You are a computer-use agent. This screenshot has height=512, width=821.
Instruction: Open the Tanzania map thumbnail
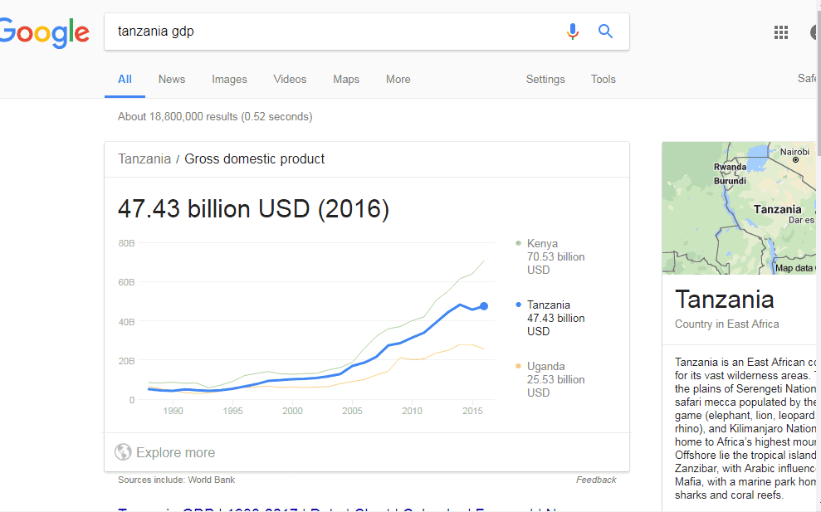point(739,207)
